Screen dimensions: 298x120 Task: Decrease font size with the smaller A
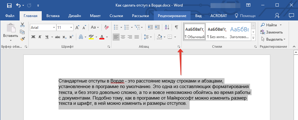84,28
